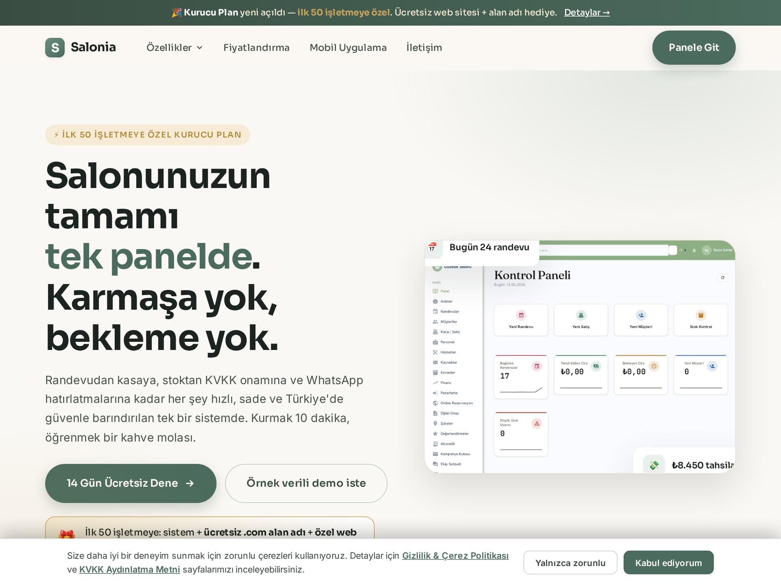781x586 pixels.
Task: Open Finans trend icon in sidebar
Action: [435, 383]
